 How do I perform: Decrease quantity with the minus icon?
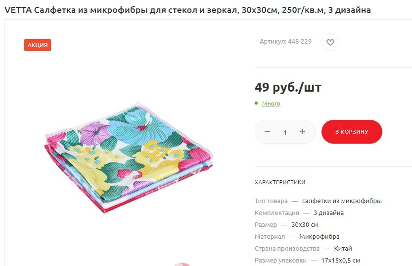267,132
